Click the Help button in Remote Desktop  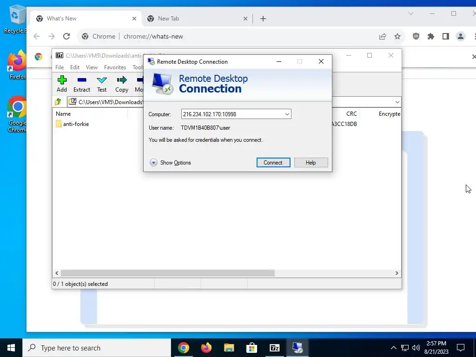click(311, 162)
